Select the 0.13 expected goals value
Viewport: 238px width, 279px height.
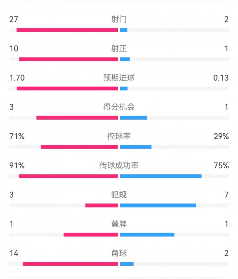[x=221, y=78]
